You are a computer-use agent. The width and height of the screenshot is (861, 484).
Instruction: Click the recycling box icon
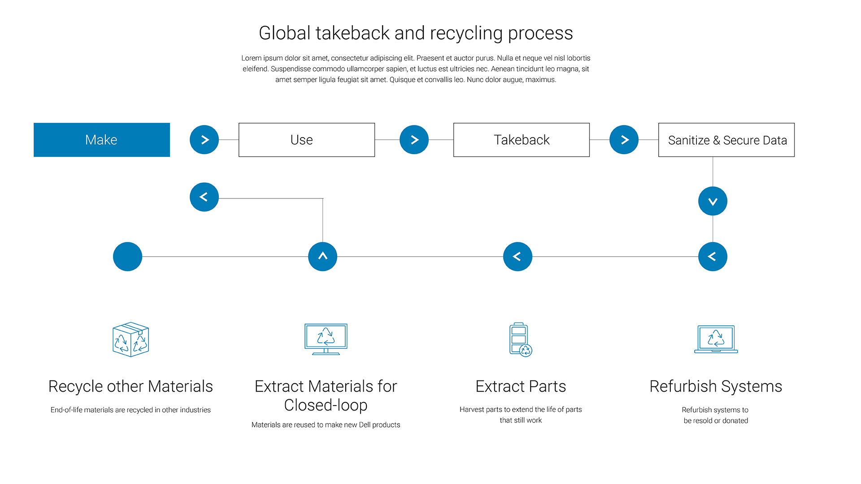(x=130, y=339)
